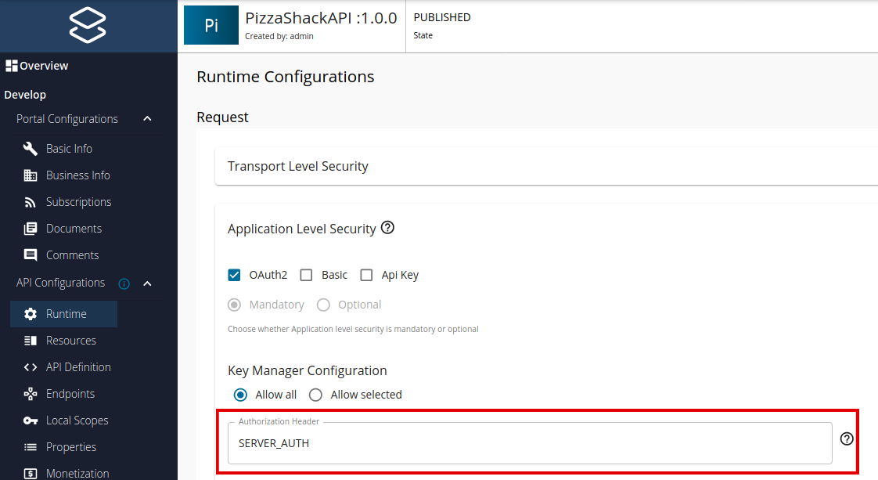Open Basic Info wrench icon
Image resolution: width=878 pixels, height=480 pixels.
point(31,149)
